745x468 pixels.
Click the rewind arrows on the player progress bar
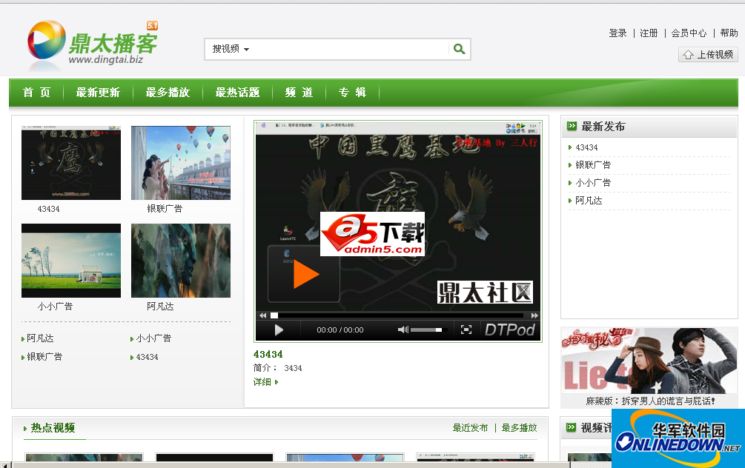(x=262, y=315)
